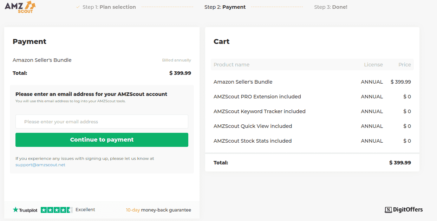Click the Trustpilot five-star rating
This screenshot has width=437, height=221.
click(x=57, y=210)
